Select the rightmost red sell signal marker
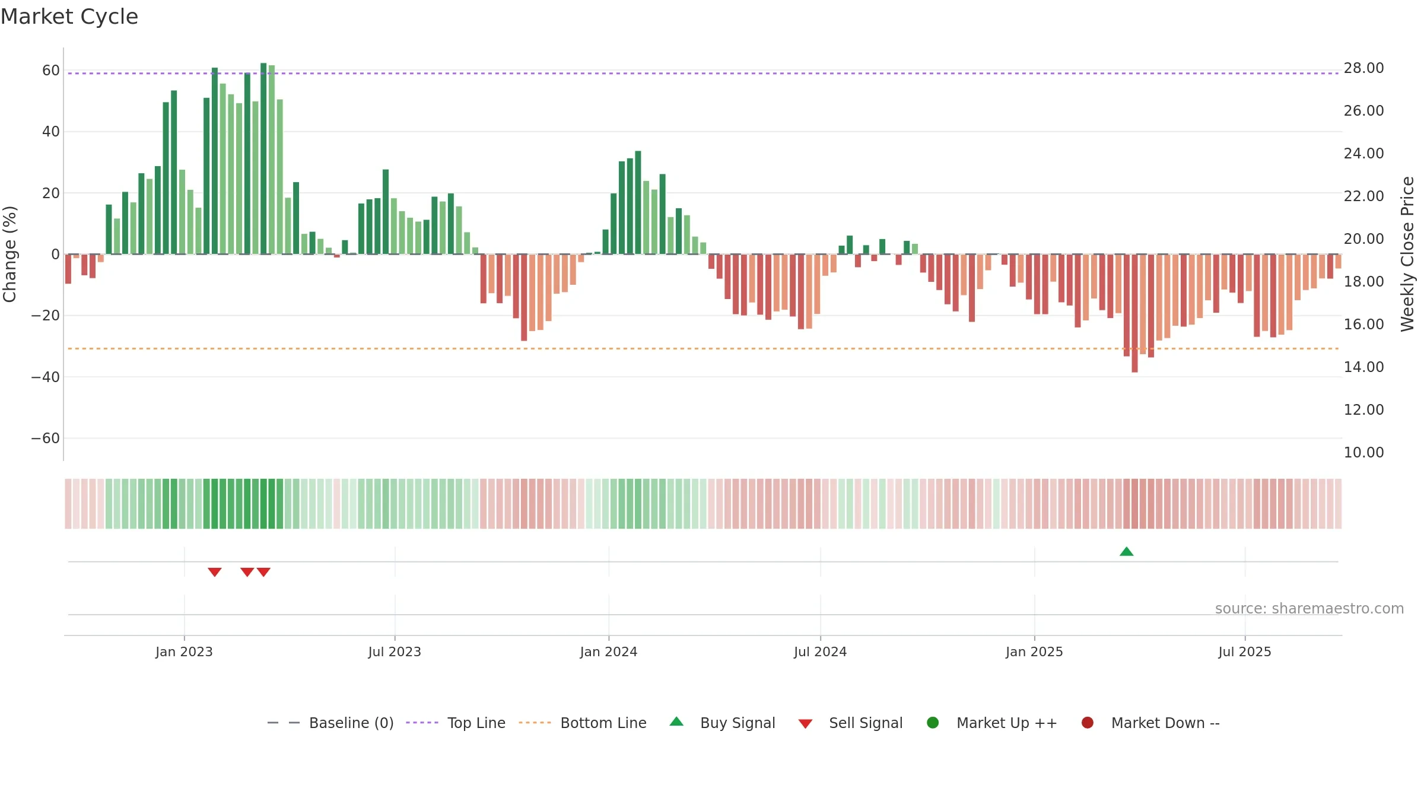Screen dimensions: 1424x801 264,572
